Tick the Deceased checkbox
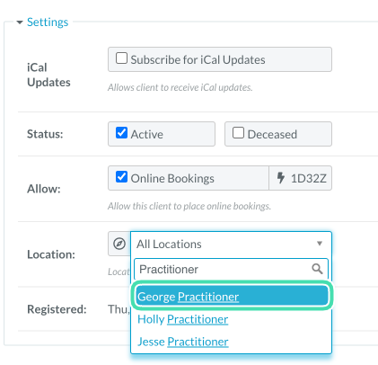Image resolution: width=378 pixels, height=365 pixels. [x=238, y=132]
